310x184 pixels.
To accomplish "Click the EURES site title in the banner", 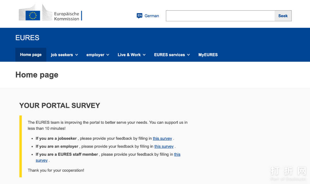I will pyautogui.click(x=27, y=38).
